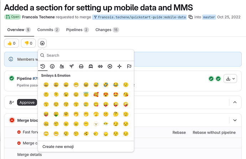Switch to the Changes tab
The image size is (246, 159).
pyautogui.click(x=107, y=30)
